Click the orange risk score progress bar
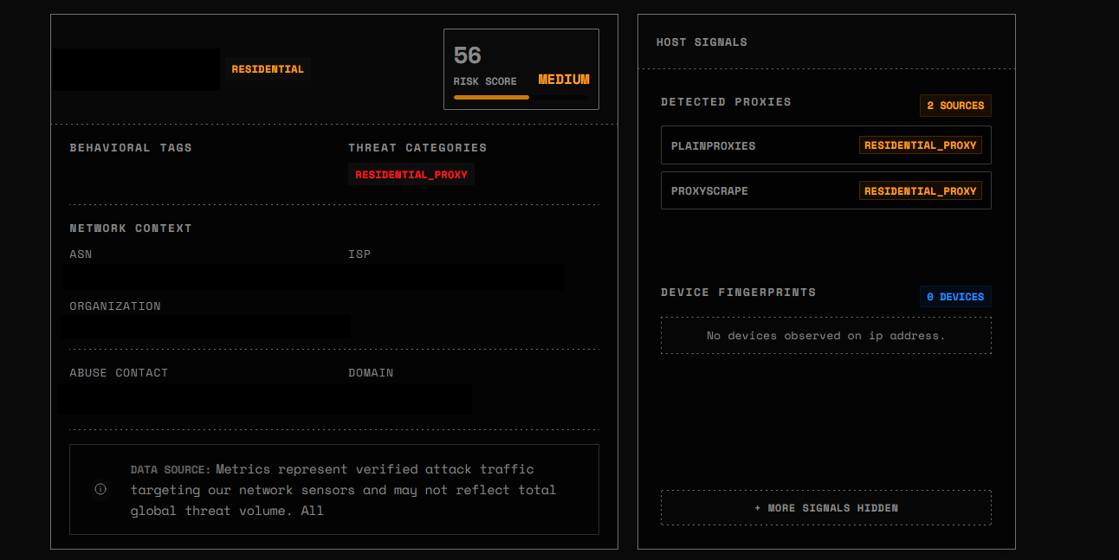The width and height of the screenshot is (1119, 560). (x=491, y=98)
